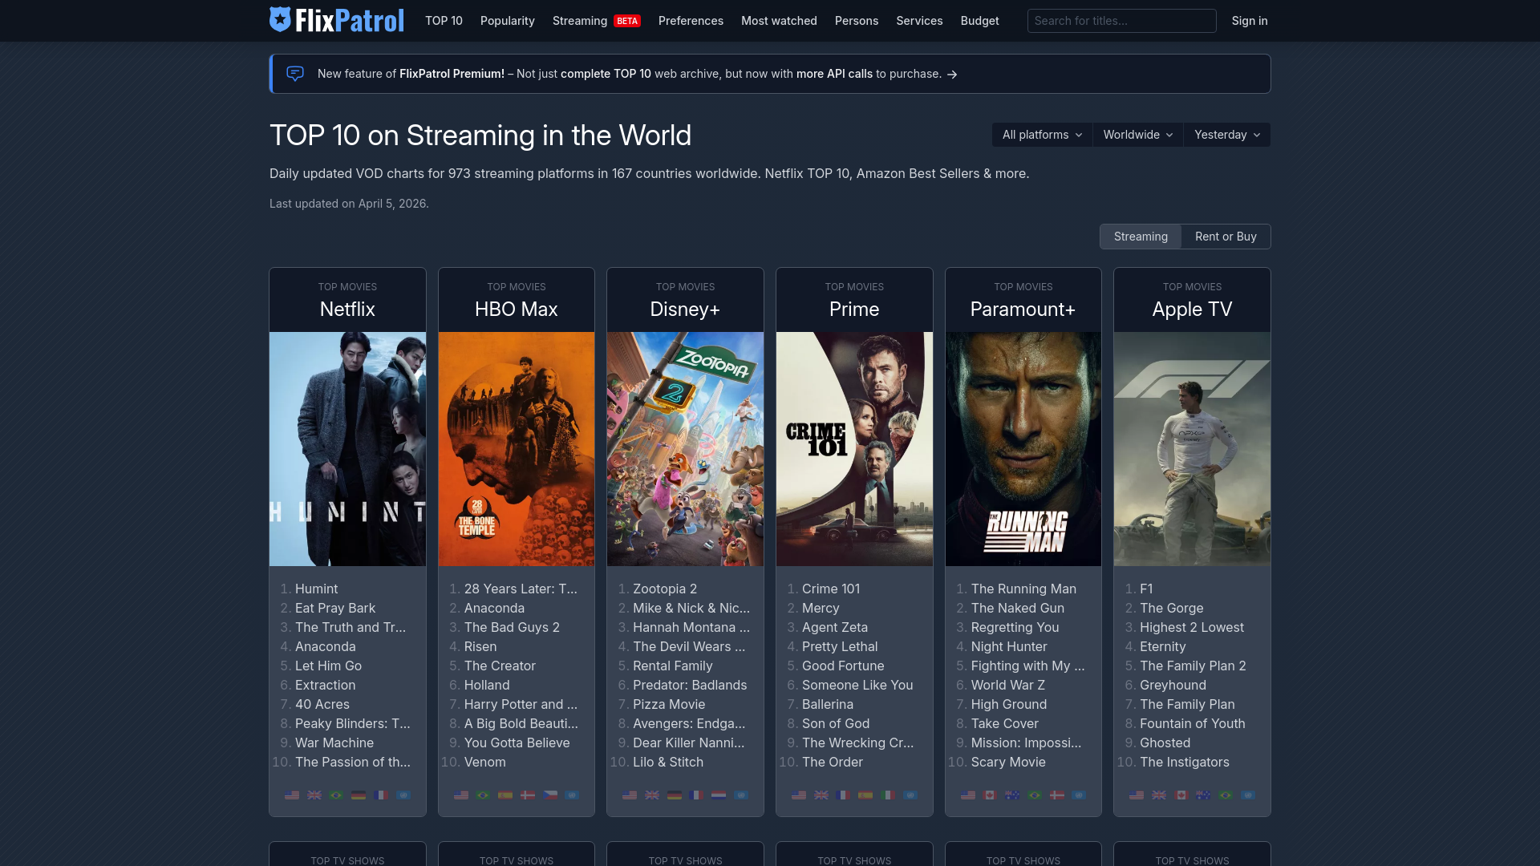1540x866 pixels.
Task: Select the France flag under the Prime list
Action: point(843,795)
